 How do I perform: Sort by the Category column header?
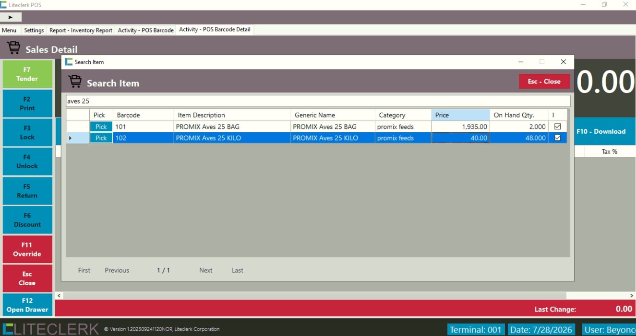[403, 115]
